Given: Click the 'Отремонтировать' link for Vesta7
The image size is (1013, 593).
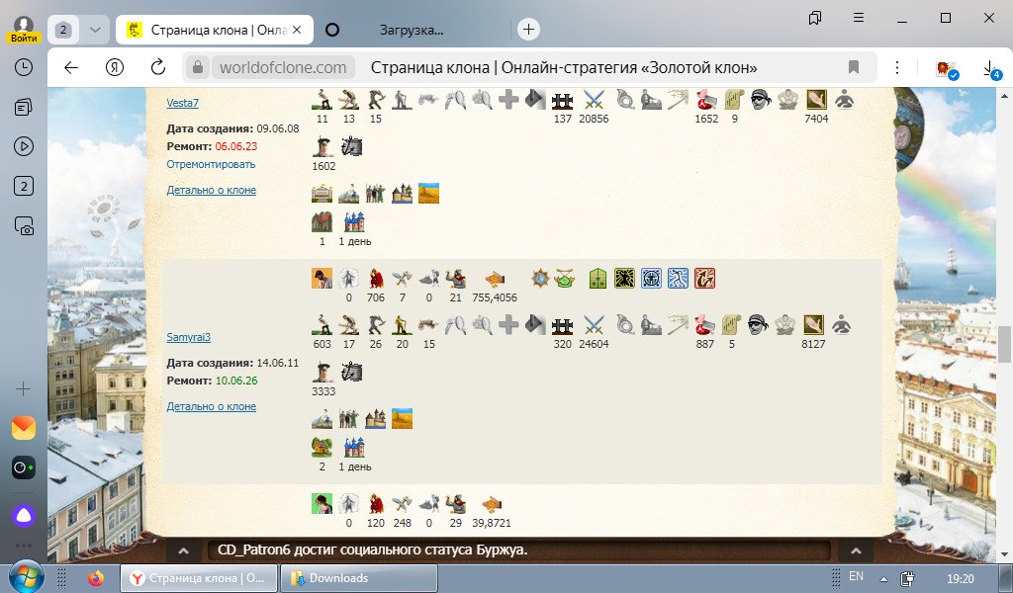Looking at the screenshot, I should [x=211, y=164].
